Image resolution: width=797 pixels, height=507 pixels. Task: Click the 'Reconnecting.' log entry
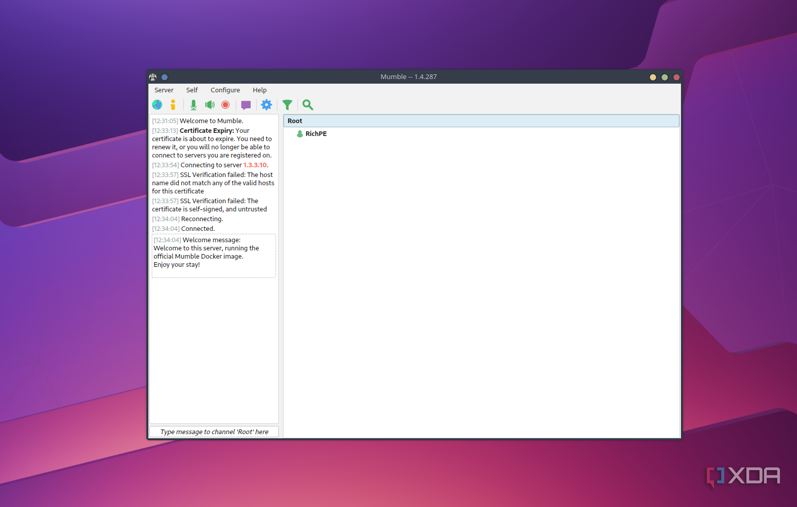pos(202,219)
